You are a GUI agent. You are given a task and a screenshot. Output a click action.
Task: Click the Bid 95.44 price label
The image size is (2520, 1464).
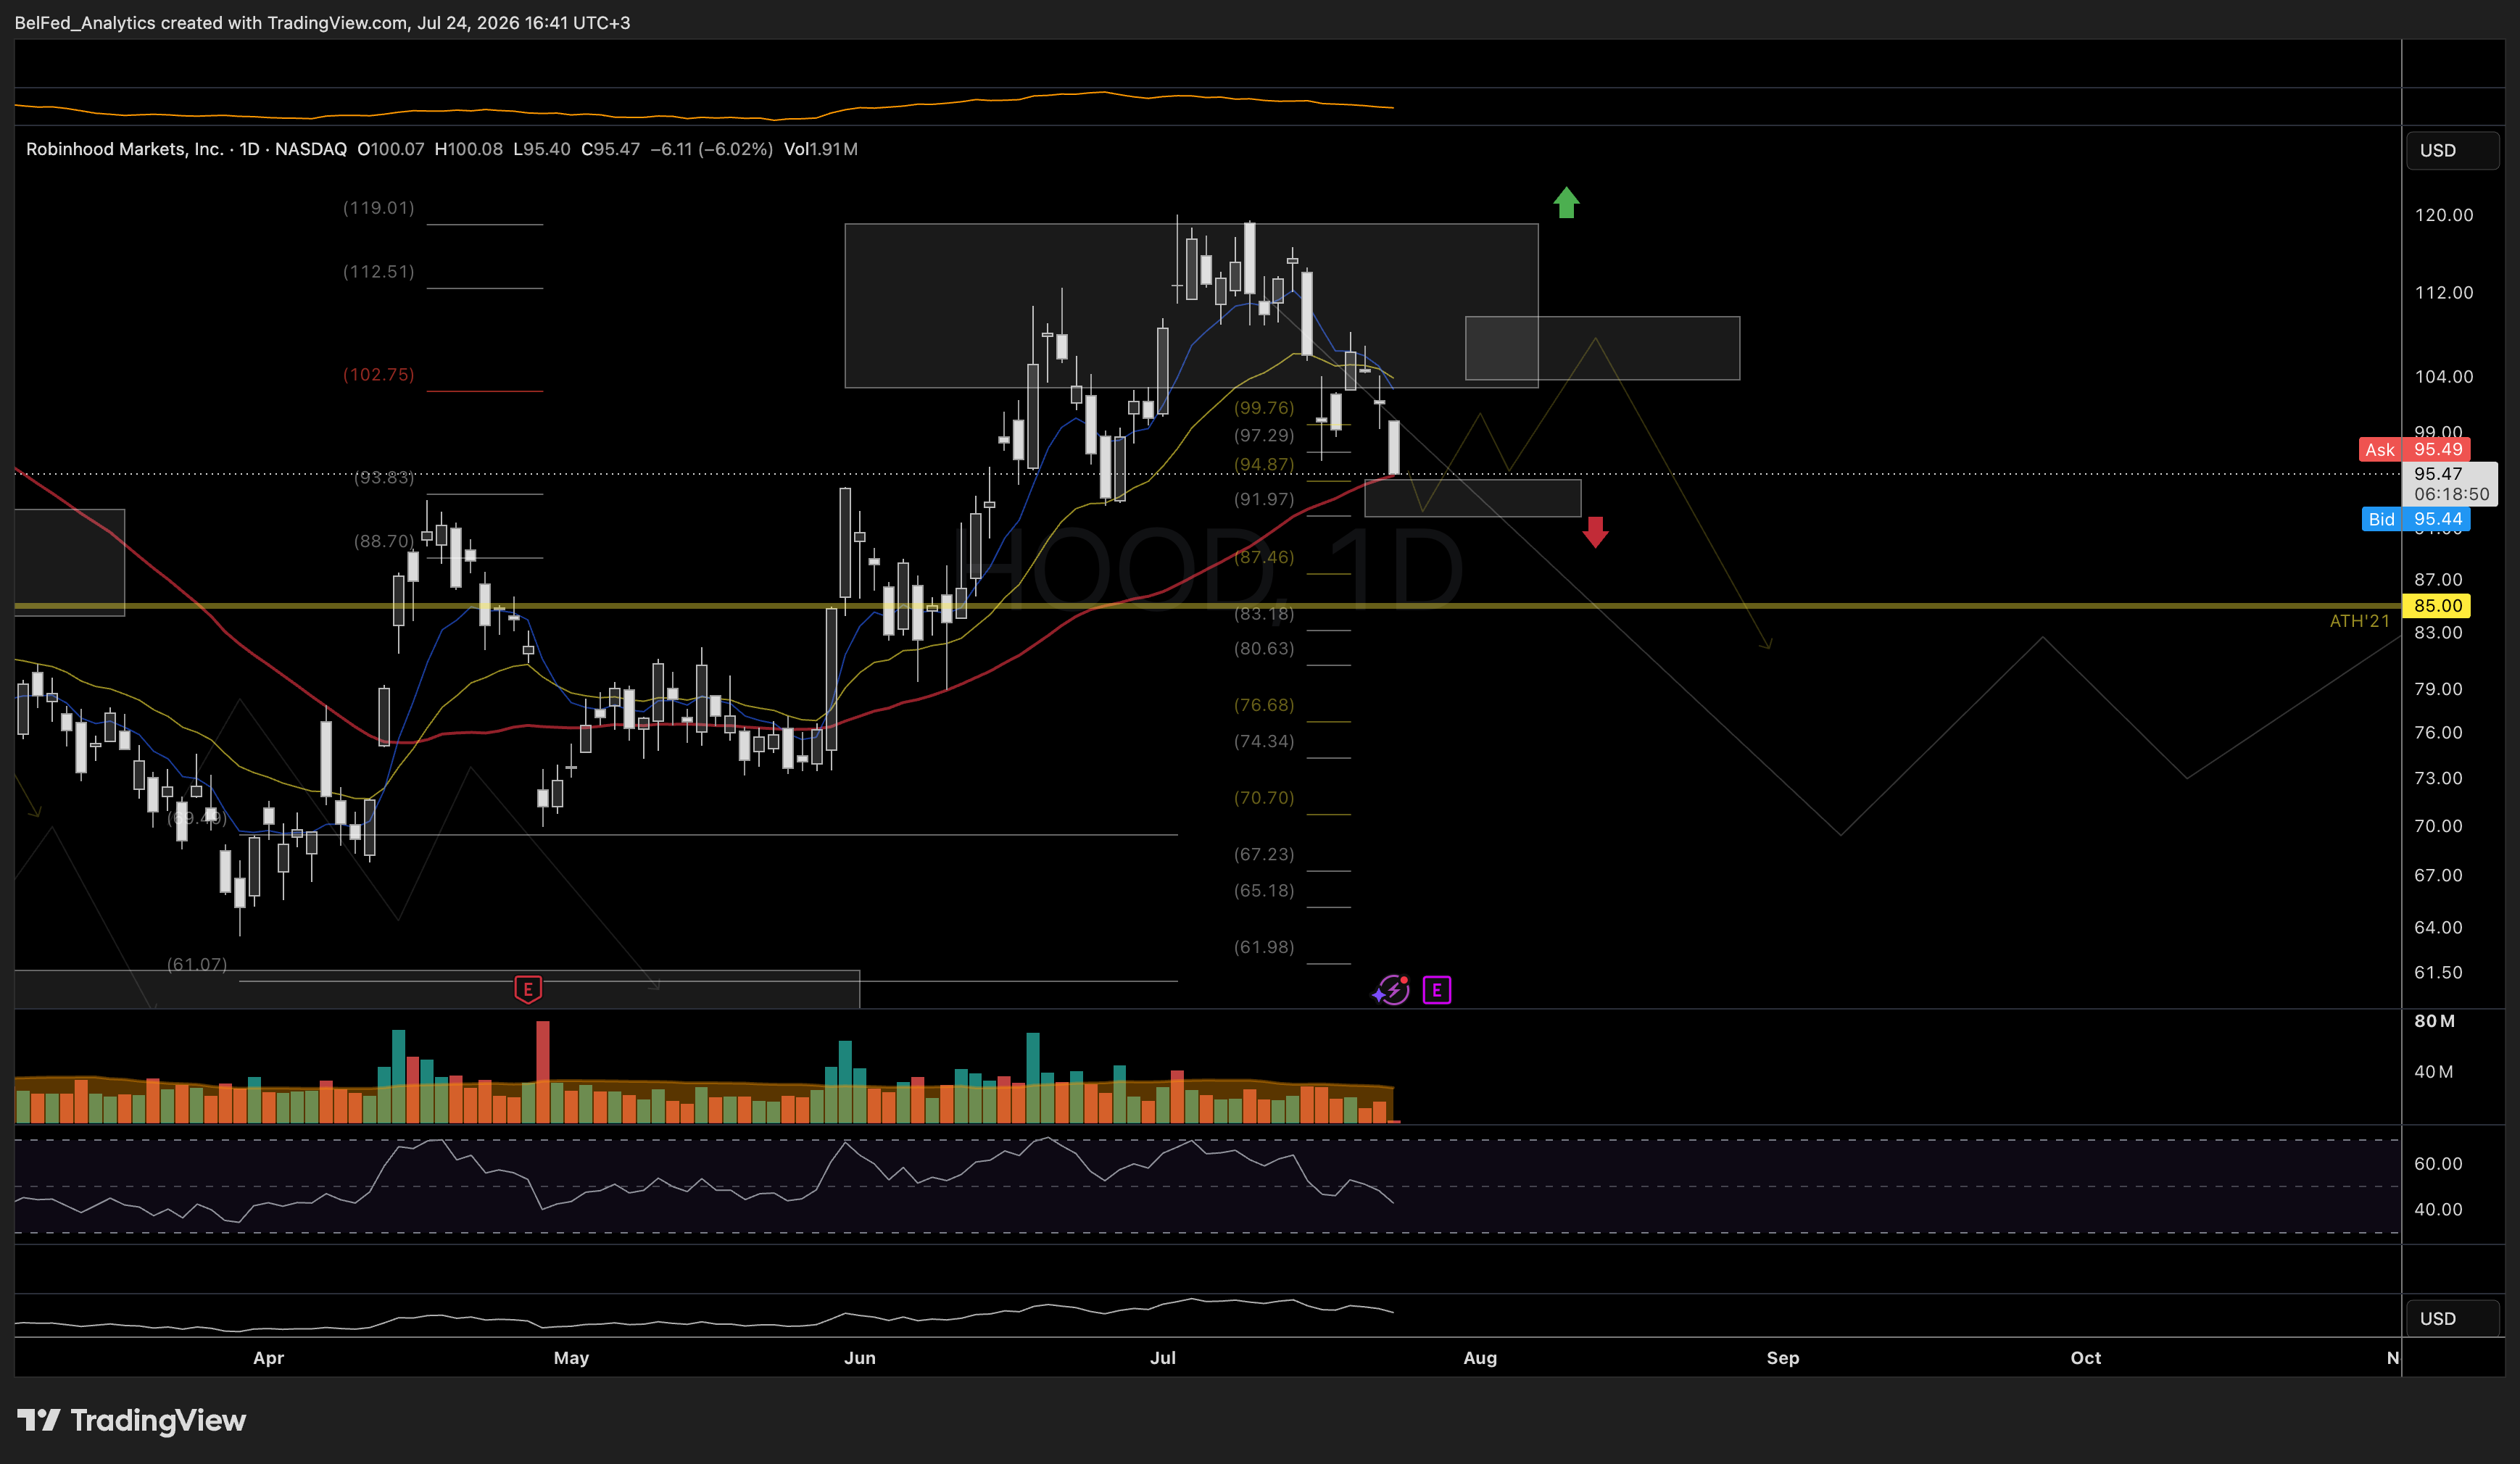coord(2416,519)
